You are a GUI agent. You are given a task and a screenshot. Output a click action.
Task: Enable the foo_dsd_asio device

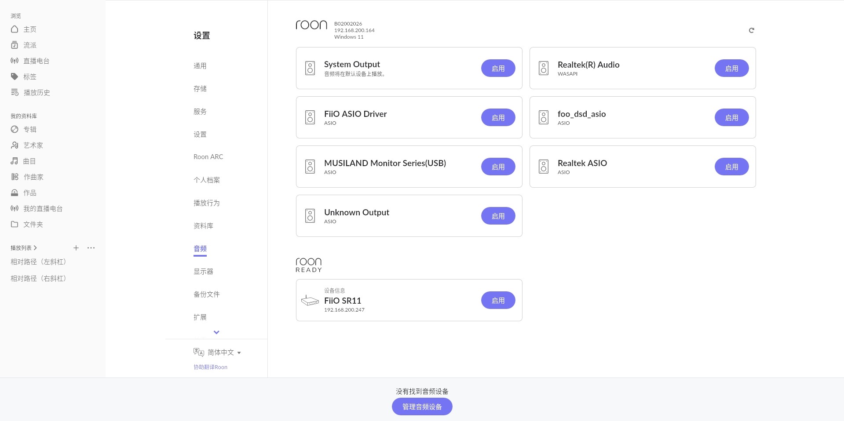[x=731, y=117]
